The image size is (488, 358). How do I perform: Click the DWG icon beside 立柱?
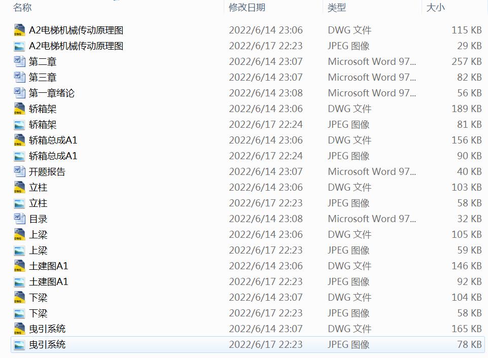pos(19,188)
